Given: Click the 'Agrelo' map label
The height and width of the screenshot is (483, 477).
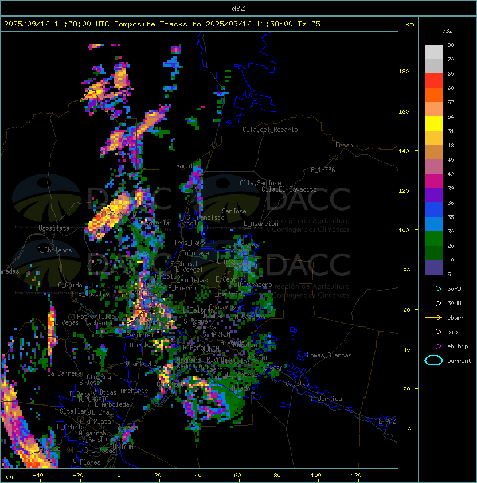Looking at the screenshot, I should 140,345.
